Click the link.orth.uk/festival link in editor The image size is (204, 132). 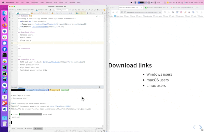46,24
